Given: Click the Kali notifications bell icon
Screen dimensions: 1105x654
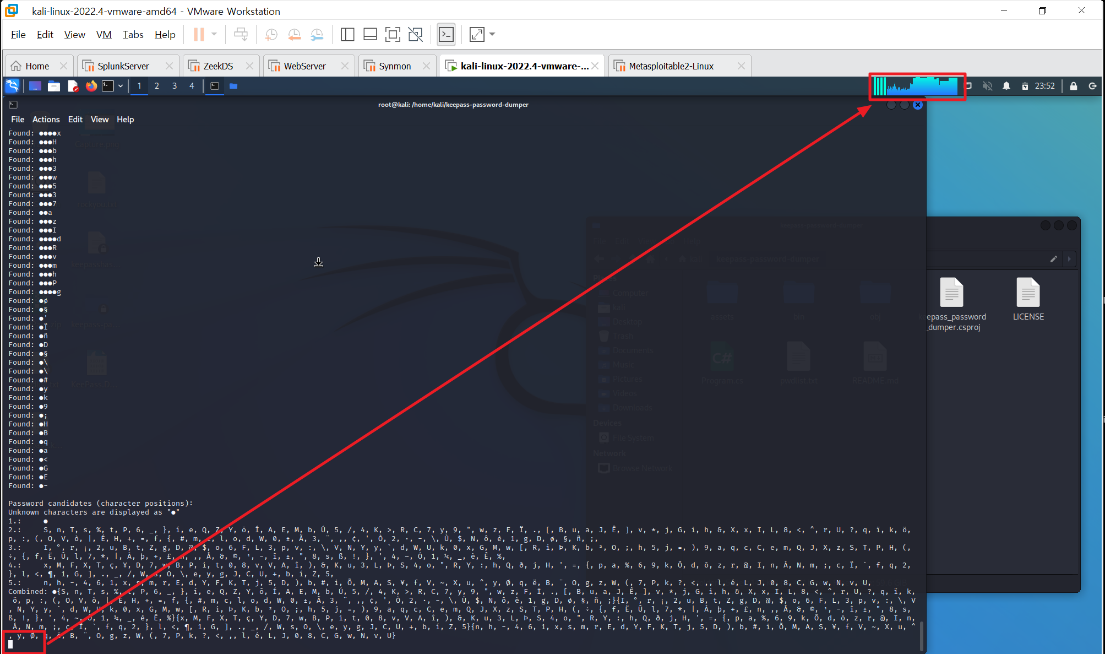Looking at the screenshot, I should [x=1006, y=86].
